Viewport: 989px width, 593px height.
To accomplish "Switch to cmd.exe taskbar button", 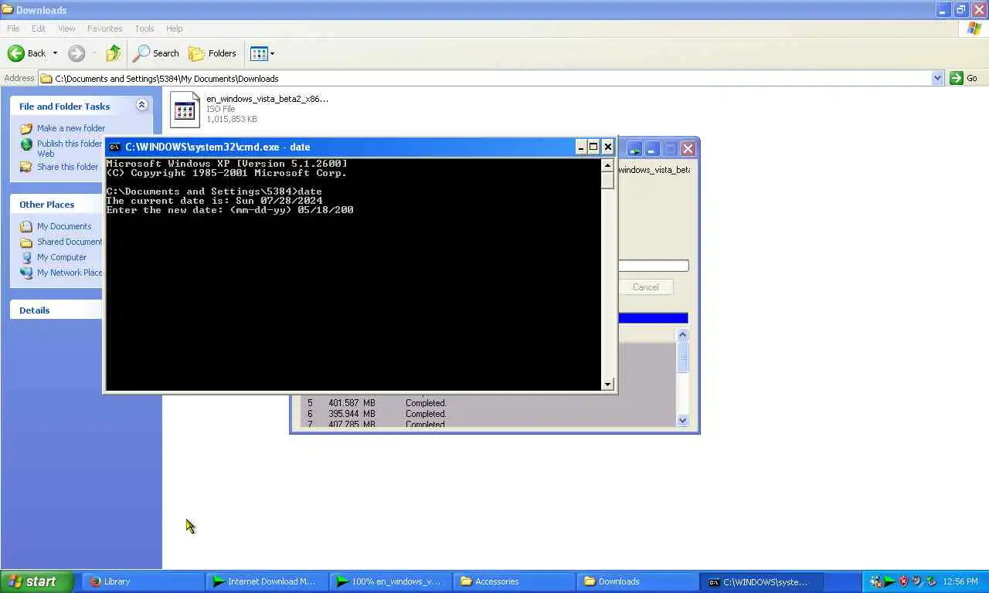I will pos(761,581).
